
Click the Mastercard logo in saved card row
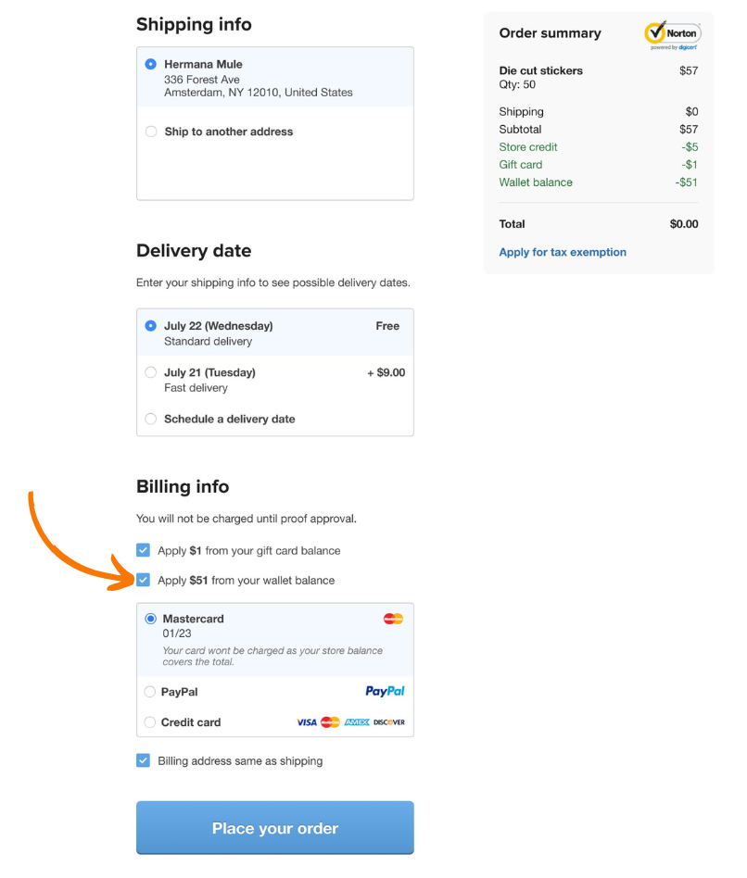pos(393,619)
